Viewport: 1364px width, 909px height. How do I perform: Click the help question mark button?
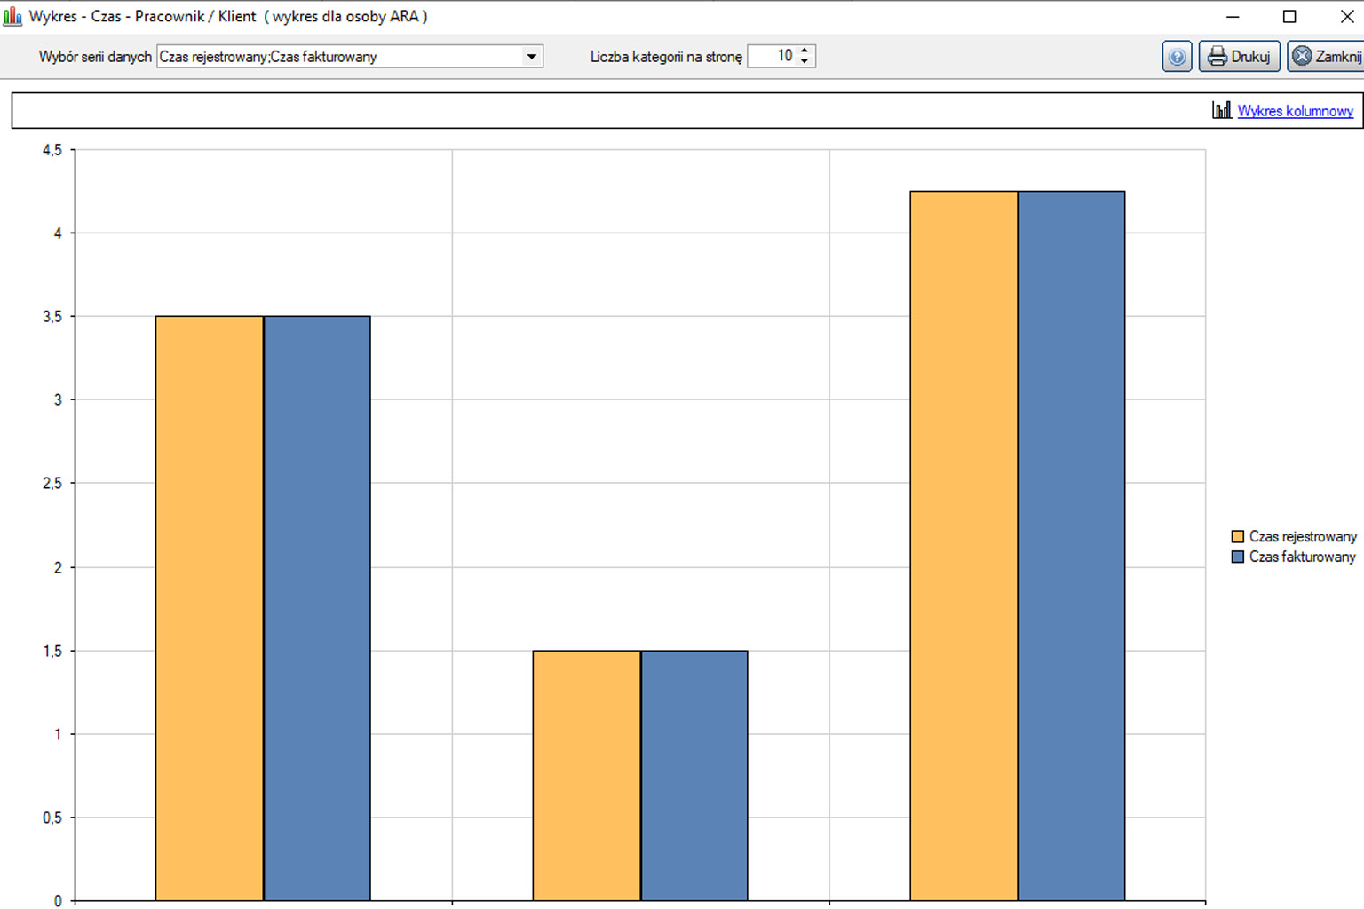click(1177, 57)
